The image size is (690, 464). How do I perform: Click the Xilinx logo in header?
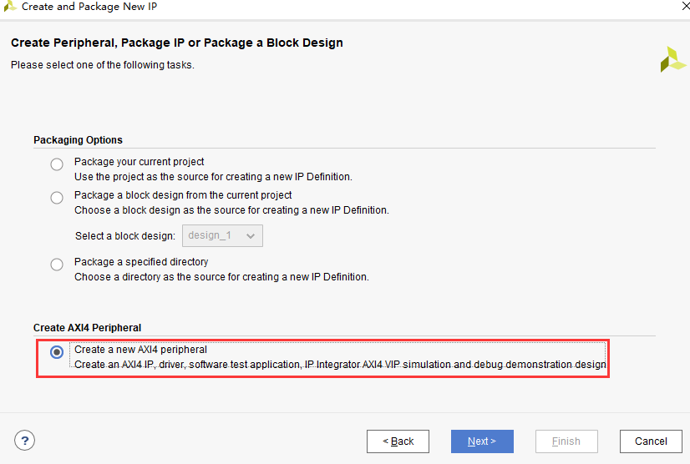(672, 59)
